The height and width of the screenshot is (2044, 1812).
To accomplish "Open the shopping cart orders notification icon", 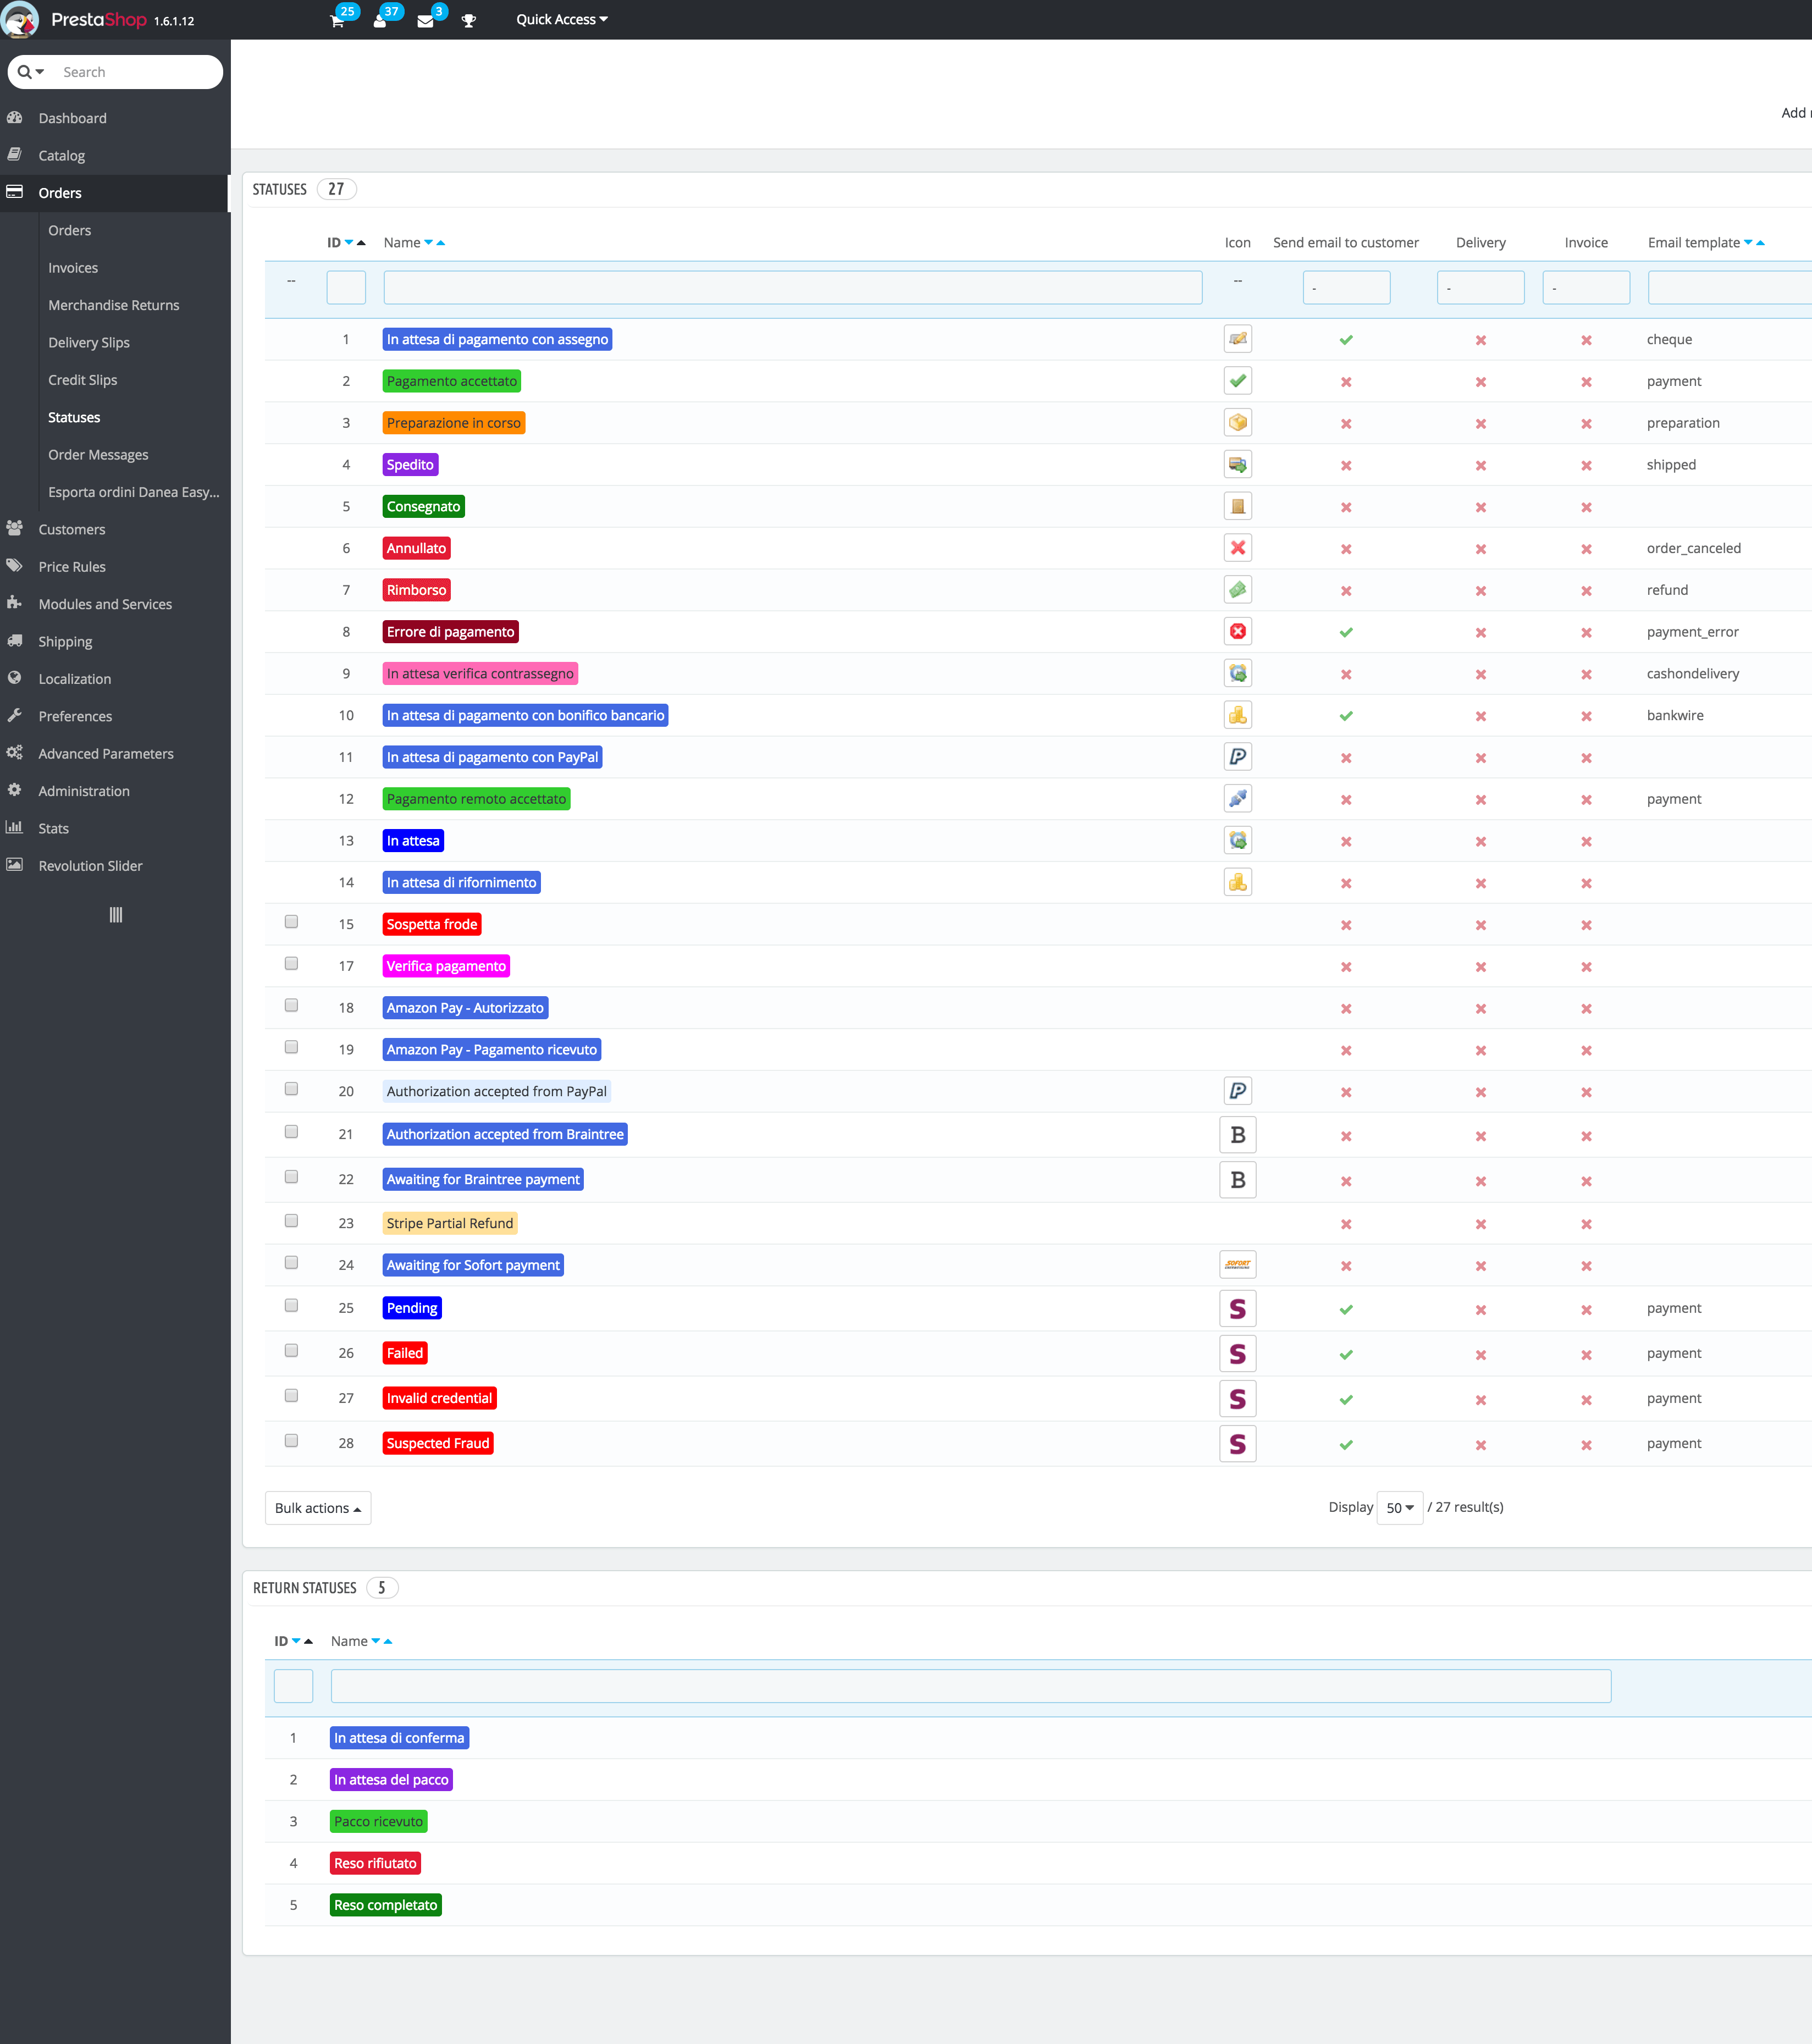I will pos(338,20).
